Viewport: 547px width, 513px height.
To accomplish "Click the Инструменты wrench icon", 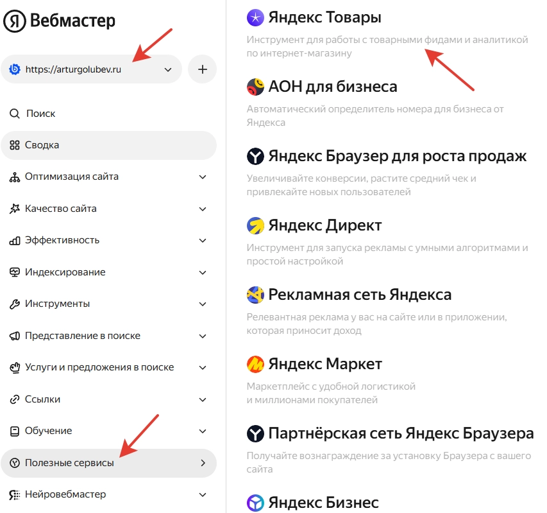I will click(x=15, y=304).
